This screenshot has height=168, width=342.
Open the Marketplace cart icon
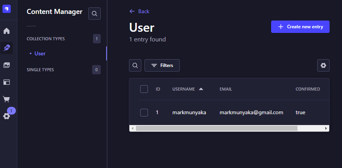[x=7, y=99]
